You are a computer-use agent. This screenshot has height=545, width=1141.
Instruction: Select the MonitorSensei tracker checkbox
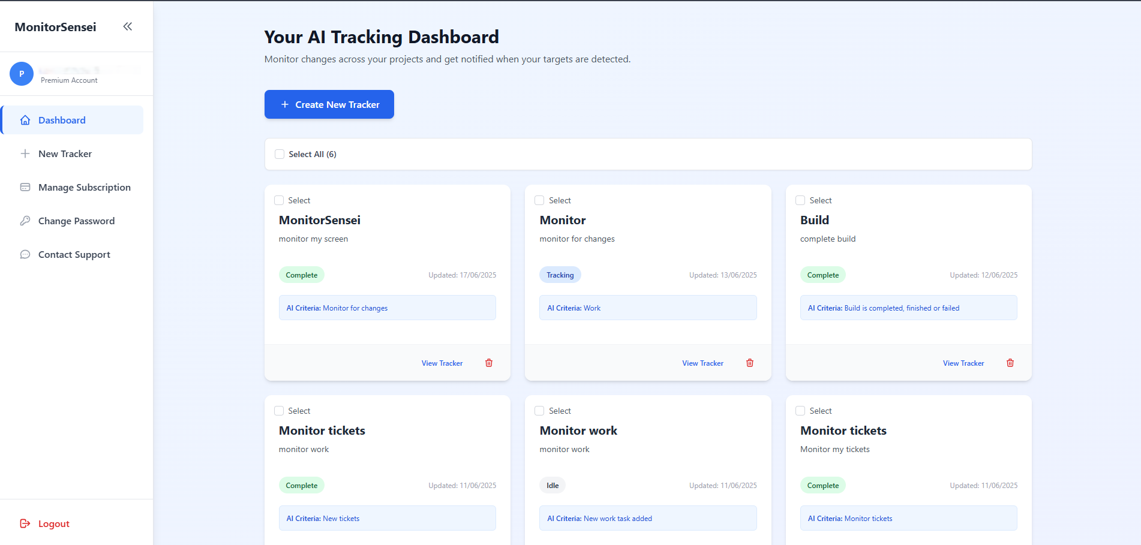tap(279, 200)
